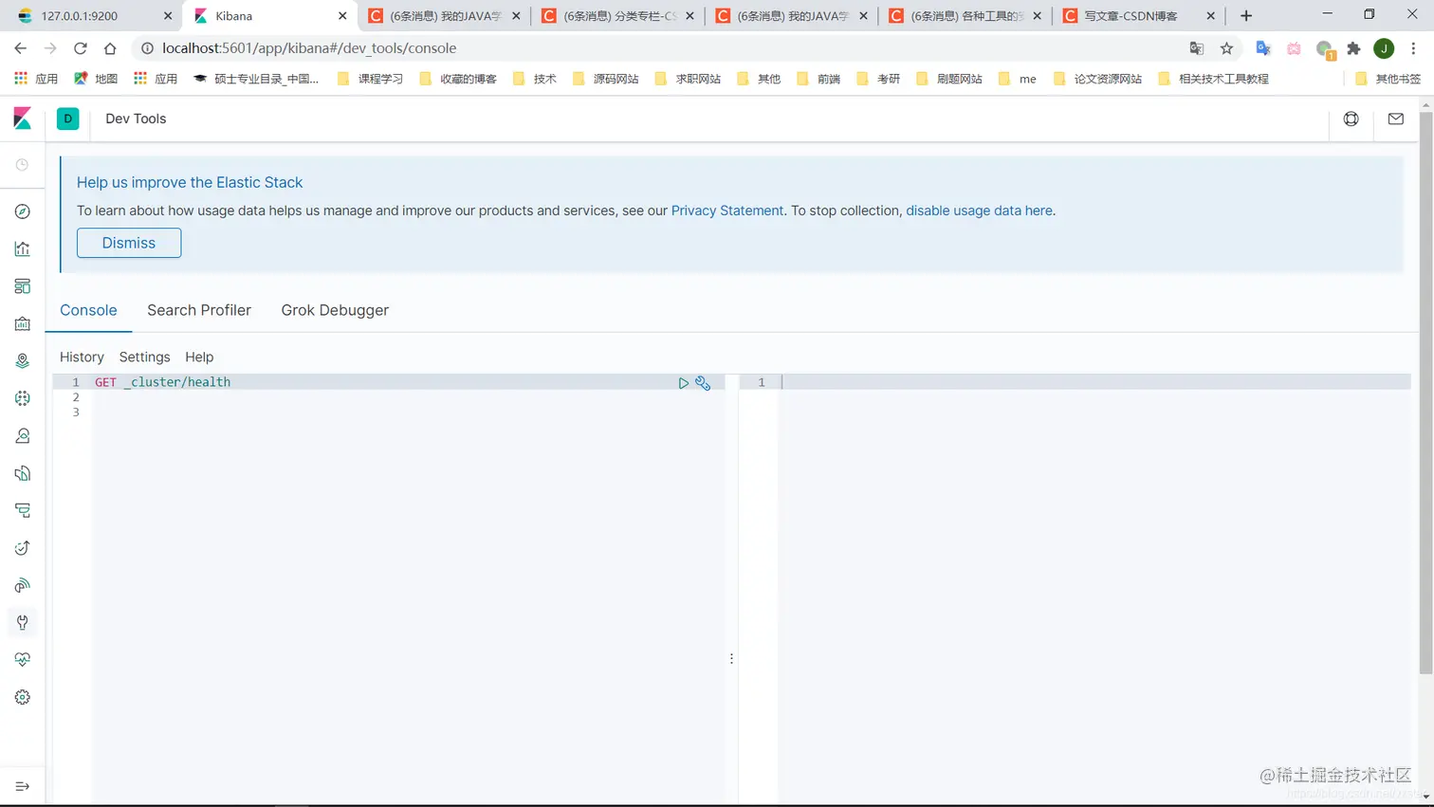Open Recently viewed clock icon in sidebar

(x=23, y=165)
